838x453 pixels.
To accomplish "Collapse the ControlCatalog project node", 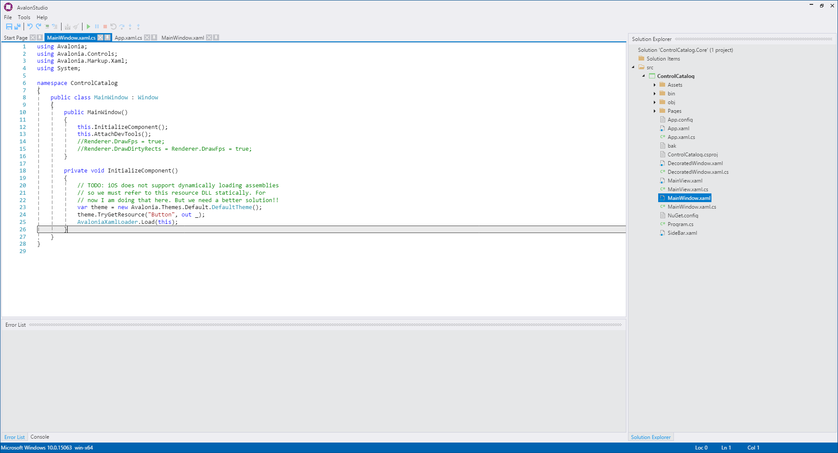I will (x=643, y=76).
